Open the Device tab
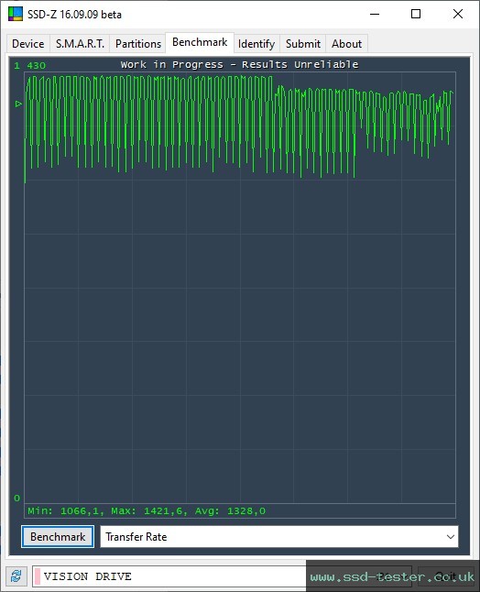The image size is (480, 592). [28, 44]
